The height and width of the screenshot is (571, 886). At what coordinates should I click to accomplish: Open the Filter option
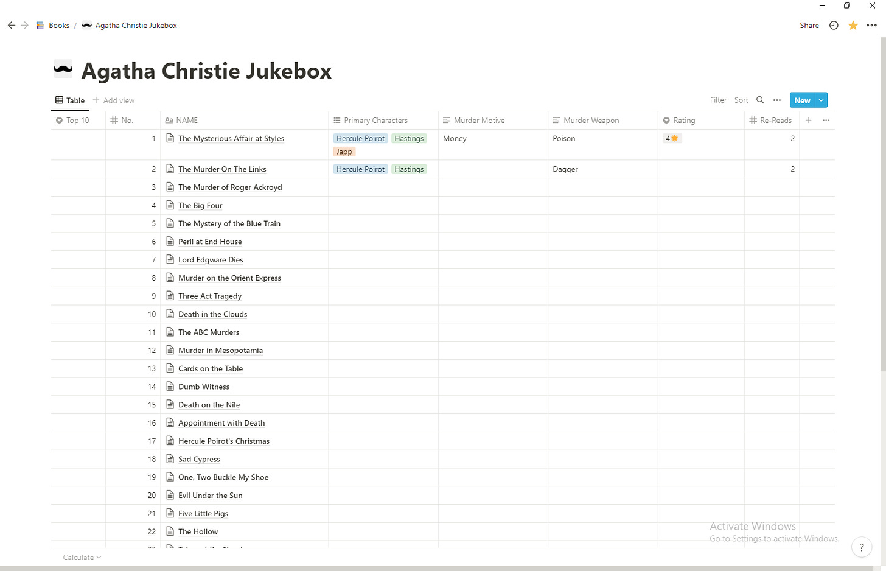(x=718, y=100)
